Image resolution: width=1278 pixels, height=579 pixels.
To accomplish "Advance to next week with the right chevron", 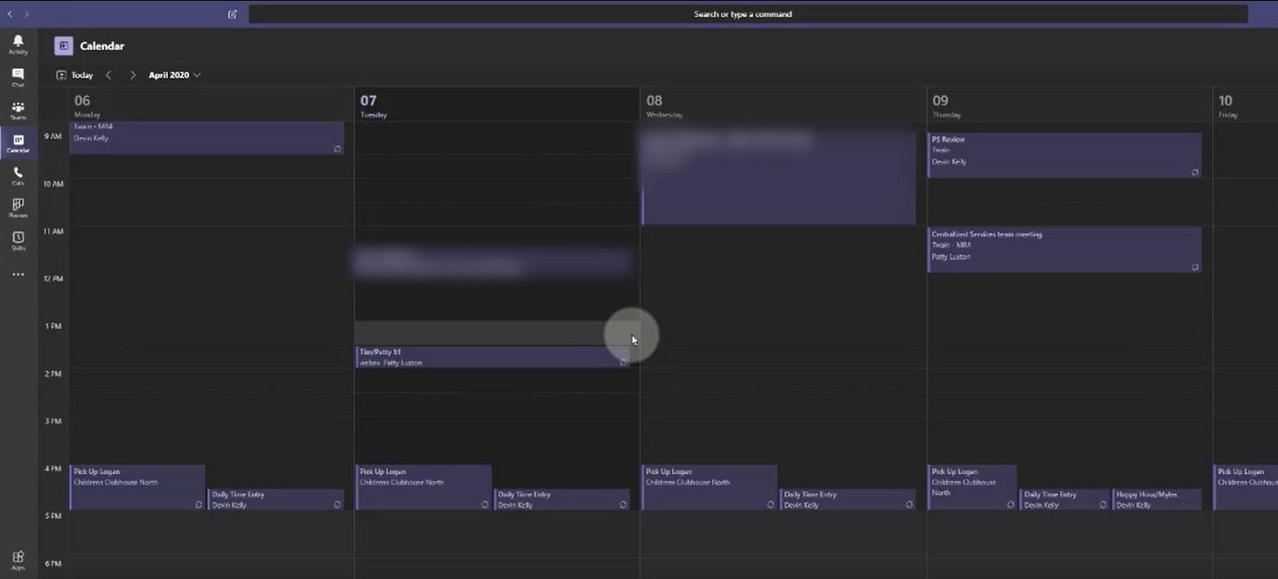I will pyautogui.click(x=132, y=75).
